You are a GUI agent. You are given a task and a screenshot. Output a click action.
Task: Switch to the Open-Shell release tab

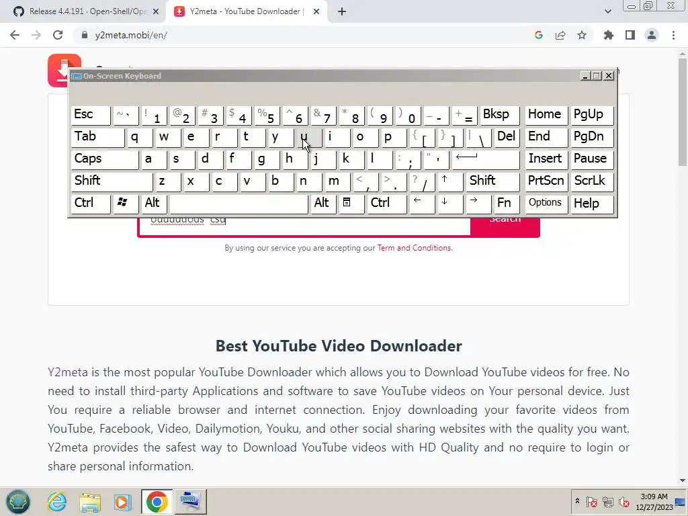click(x=83, y=11)
